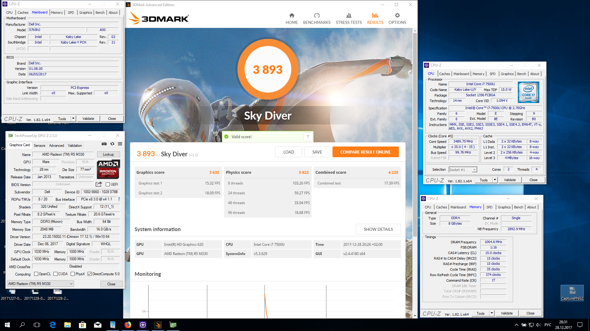The width and height of the screenshot is (590, 331).
Task: Open the Windows Start menu
Action: [7, 325]
